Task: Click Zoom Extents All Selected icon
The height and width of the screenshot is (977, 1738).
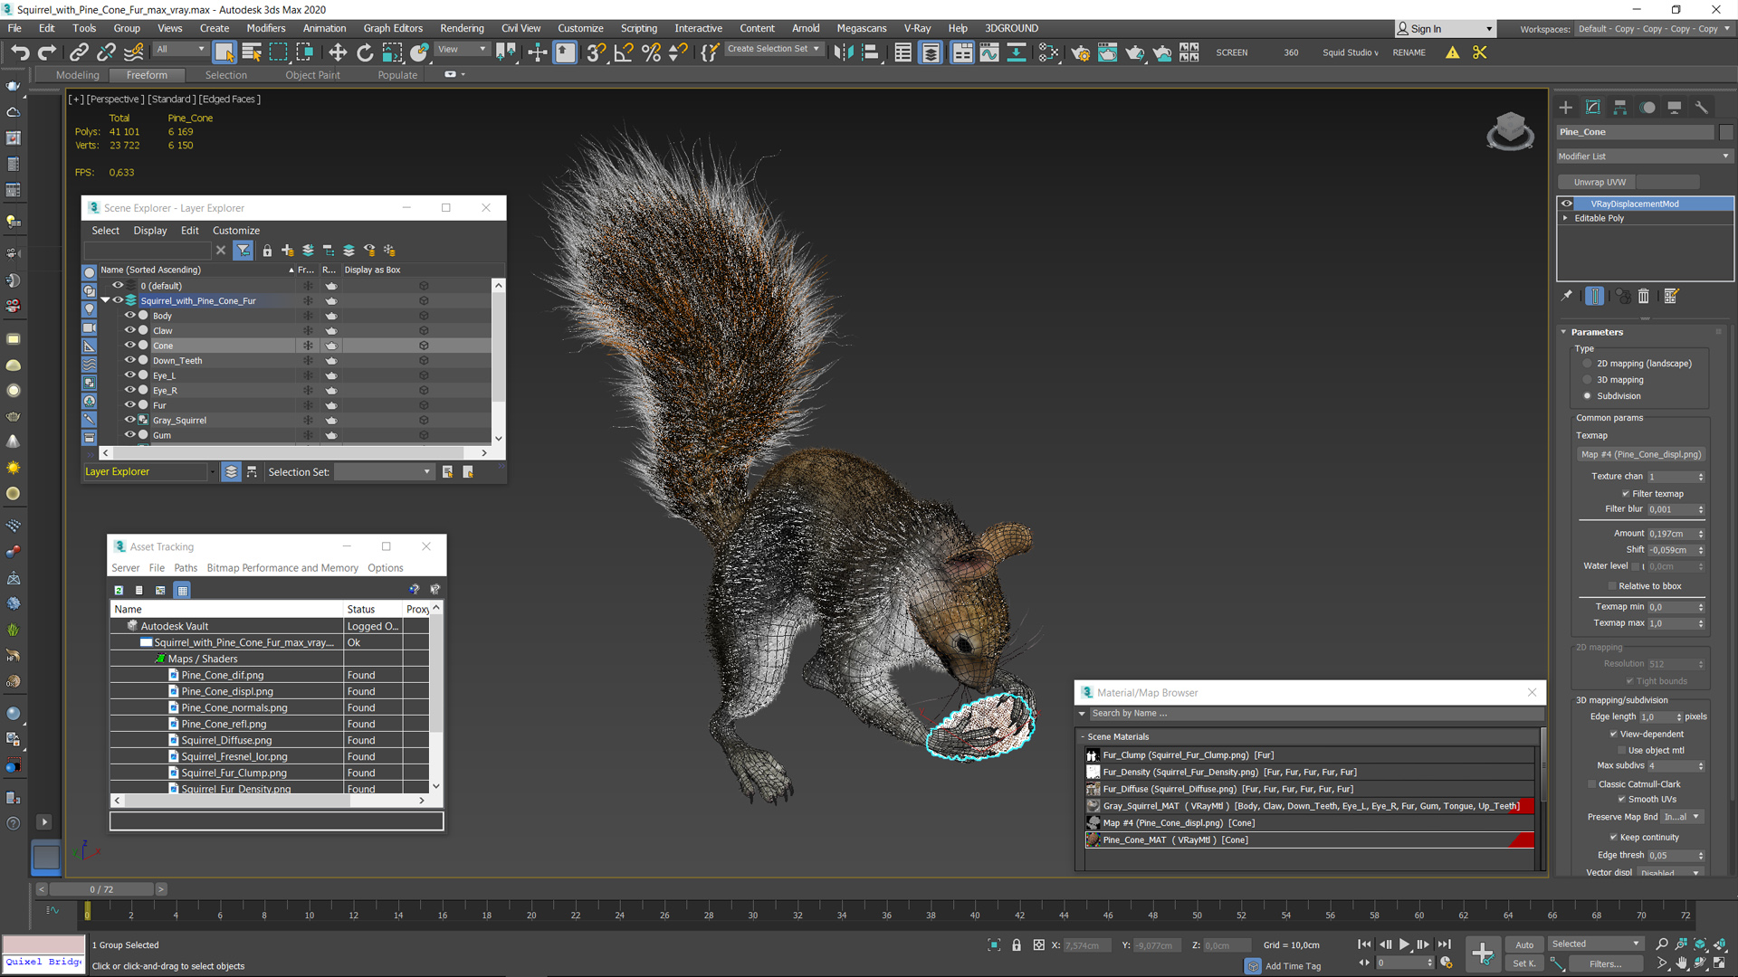Action: [1718, 944]
